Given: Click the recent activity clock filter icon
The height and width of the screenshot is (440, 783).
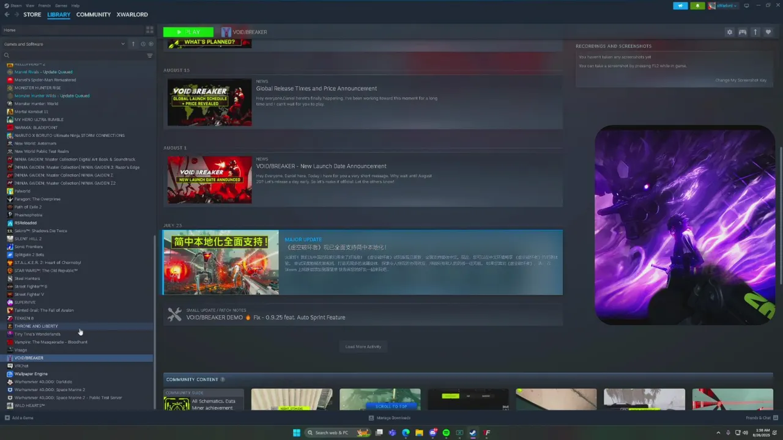Looking at the screenshot, I should [143, 44].
